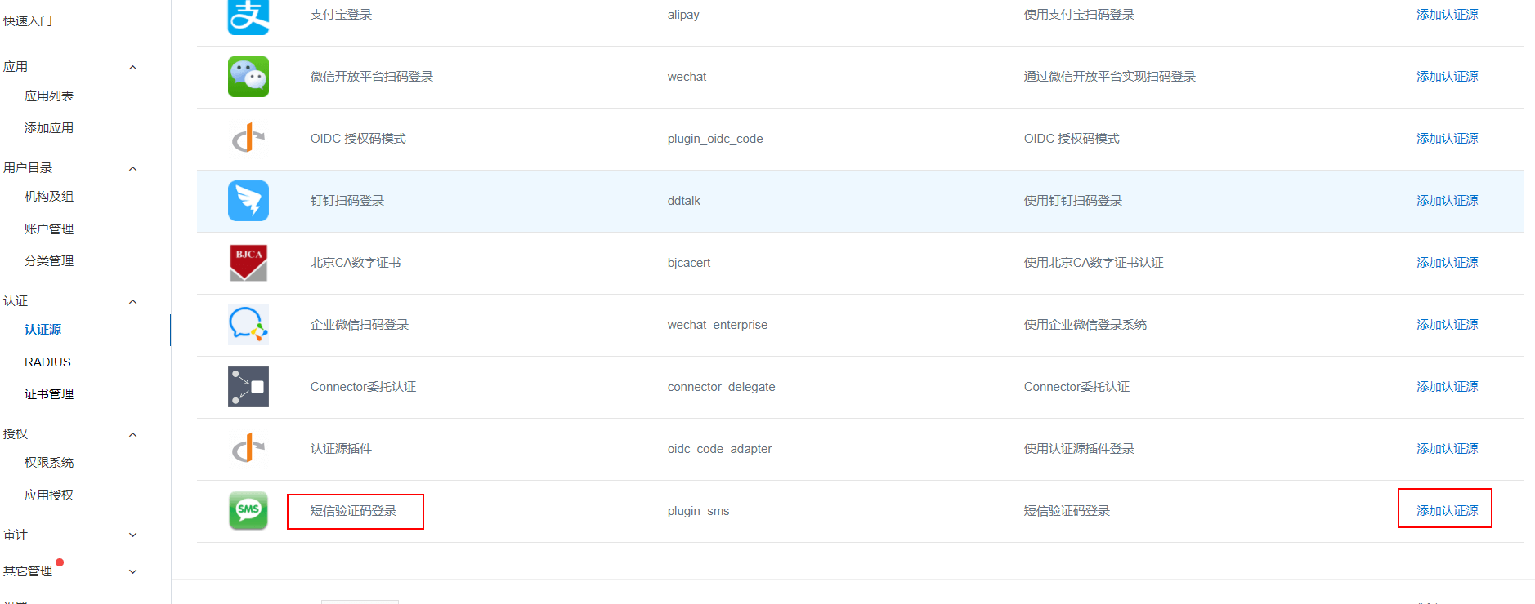1535x604 pixels.
Task: Click the BJCA certificate icon
Action: click(248, 263)
